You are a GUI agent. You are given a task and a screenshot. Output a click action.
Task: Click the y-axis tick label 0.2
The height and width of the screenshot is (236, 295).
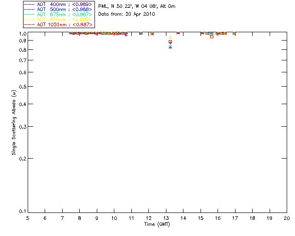(x=23, y=159)
